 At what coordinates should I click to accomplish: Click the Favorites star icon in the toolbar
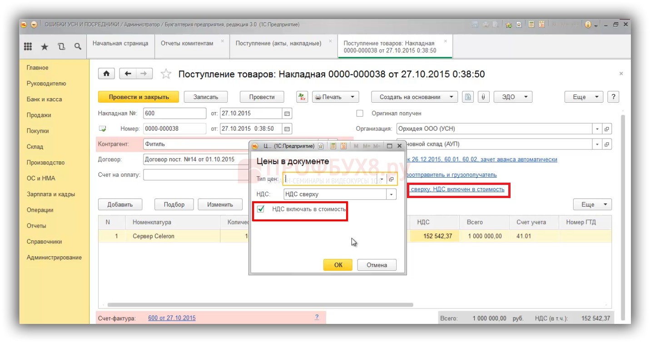[x=45, y=46]
